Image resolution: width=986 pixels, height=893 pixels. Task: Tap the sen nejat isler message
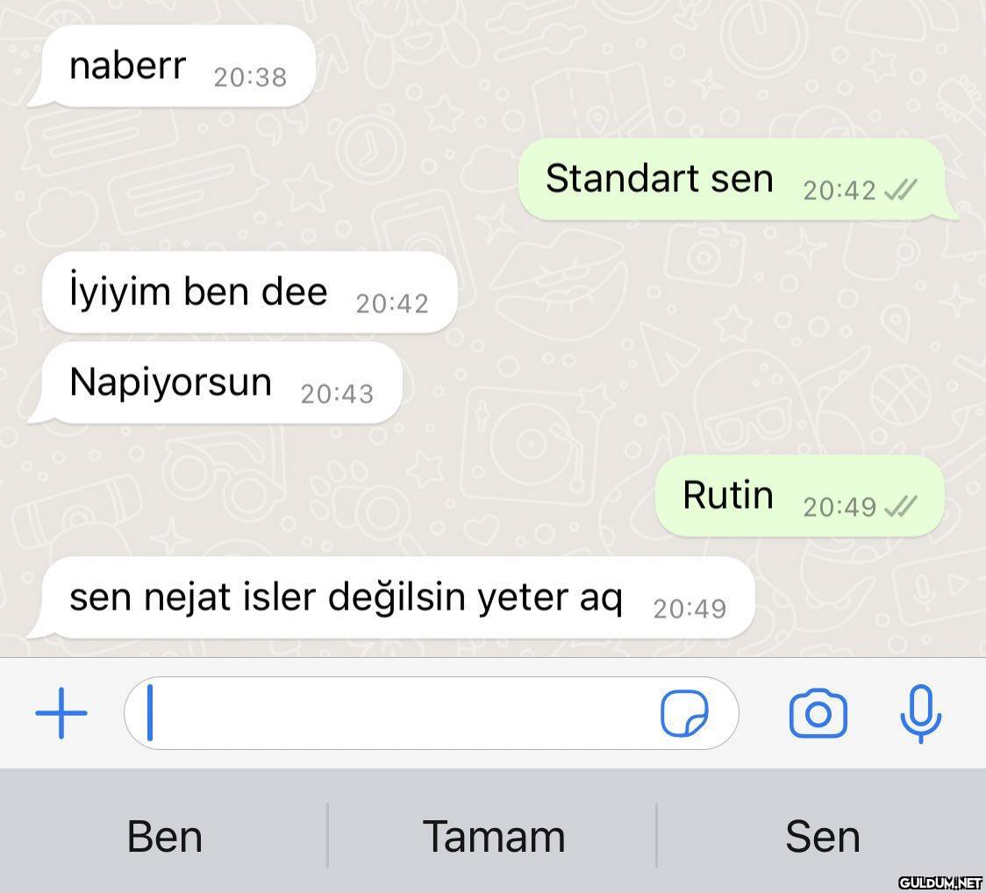point(391,598)
